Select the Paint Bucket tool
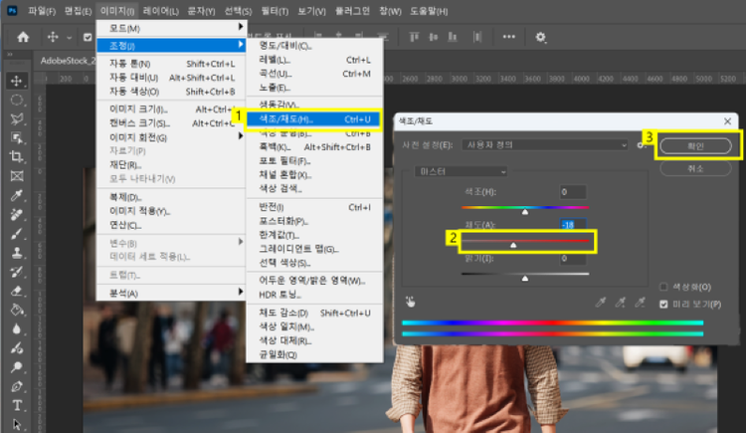Viewport: 746px width, 433px height. pyautogui.click(x=17, y=311)
